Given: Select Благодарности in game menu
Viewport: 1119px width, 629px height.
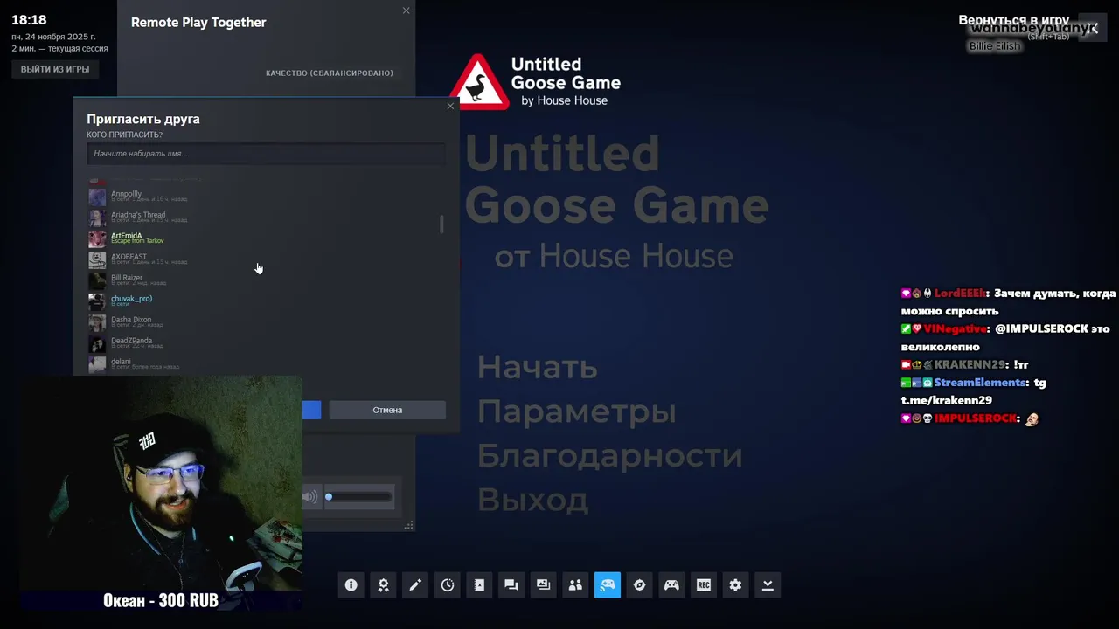Looking at the screenshot, I should 609,456.
